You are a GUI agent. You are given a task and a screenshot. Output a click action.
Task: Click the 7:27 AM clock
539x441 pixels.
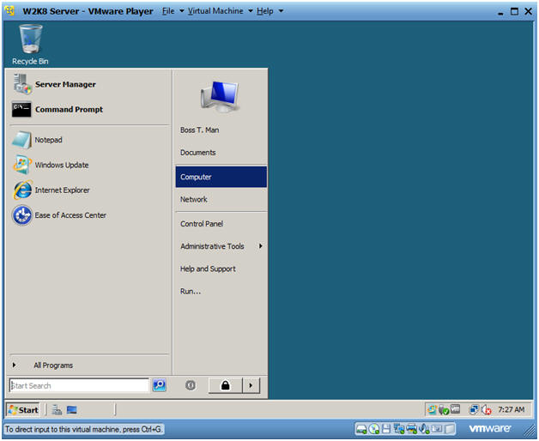[511, 409]
